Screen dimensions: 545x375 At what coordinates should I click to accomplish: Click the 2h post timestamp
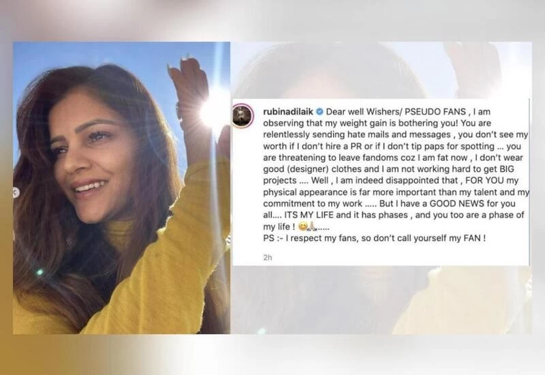267,258
